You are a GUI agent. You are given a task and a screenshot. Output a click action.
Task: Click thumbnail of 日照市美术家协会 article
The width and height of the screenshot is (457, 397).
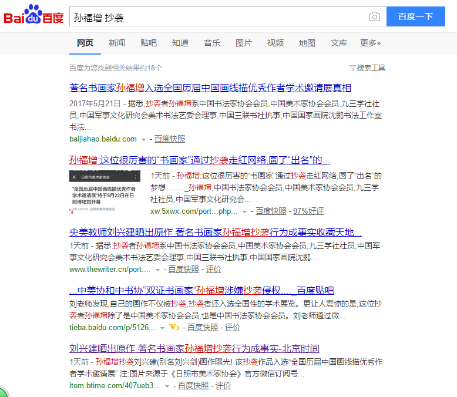105,191
